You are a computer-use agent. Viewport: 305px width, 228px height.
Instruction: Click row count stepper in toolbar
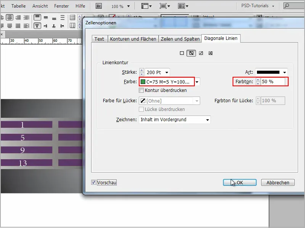pos(79,17)
